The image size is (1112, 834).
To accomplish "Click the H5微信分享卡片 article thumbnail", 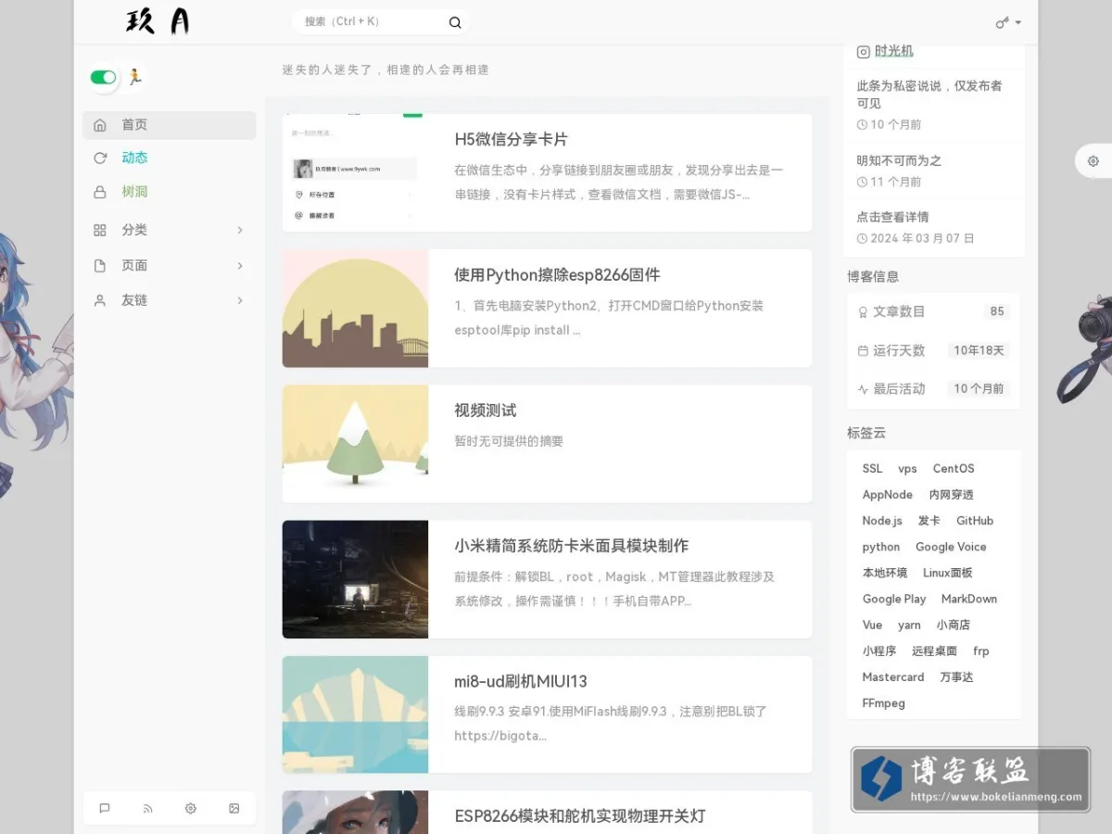I will tap(355, 172).
